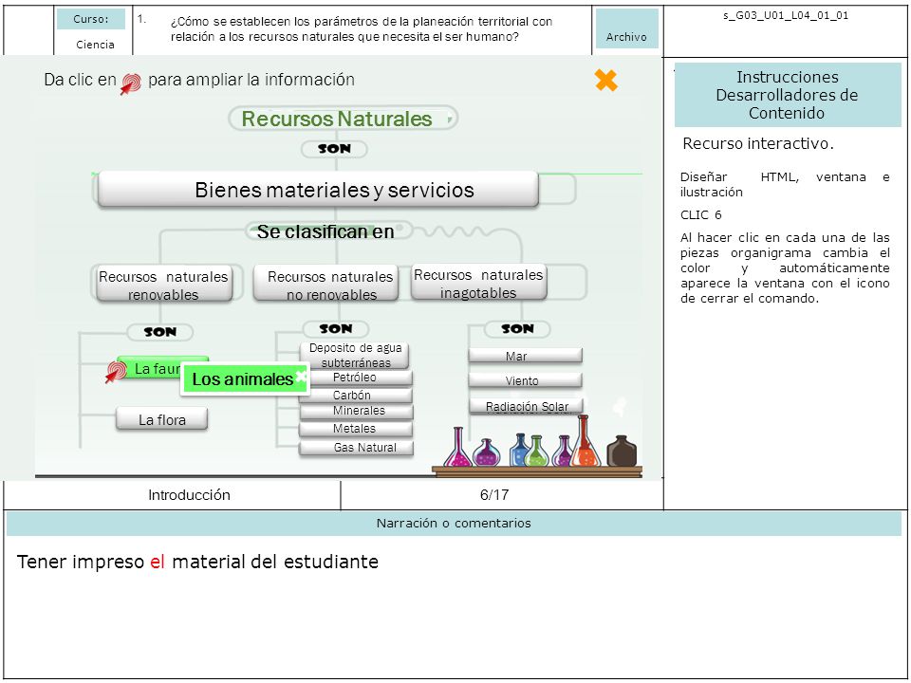Select the La flora item
Image resolution: width=911 pixels, height=683 pixels.
(x=162, y=419)
